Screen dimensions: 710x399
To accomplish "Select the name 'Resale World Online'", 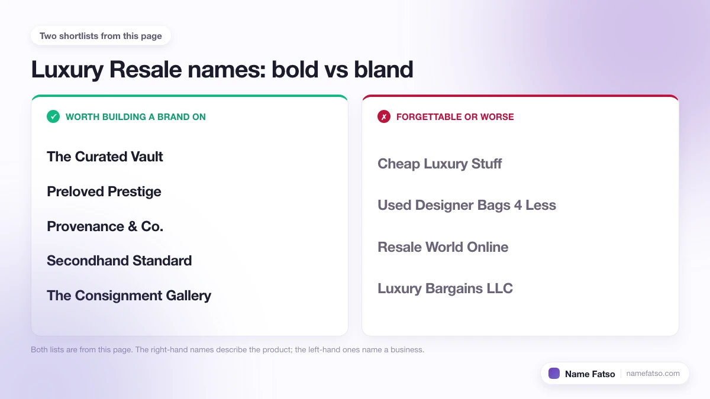I will pyautogui.click(x=443, y=247).
